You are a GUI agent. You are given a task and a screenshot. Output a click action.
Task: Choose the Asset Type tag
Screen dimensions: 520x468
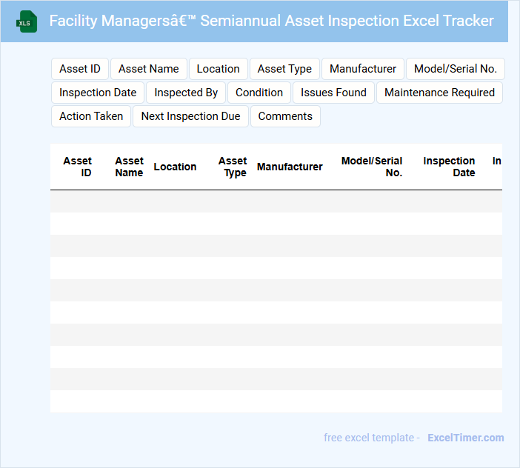pyautogui.click(x=284, y=69)
